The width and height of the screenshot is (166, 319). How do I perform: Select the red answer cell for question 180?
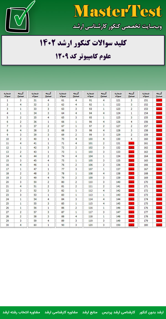click(x=159, y=225)
